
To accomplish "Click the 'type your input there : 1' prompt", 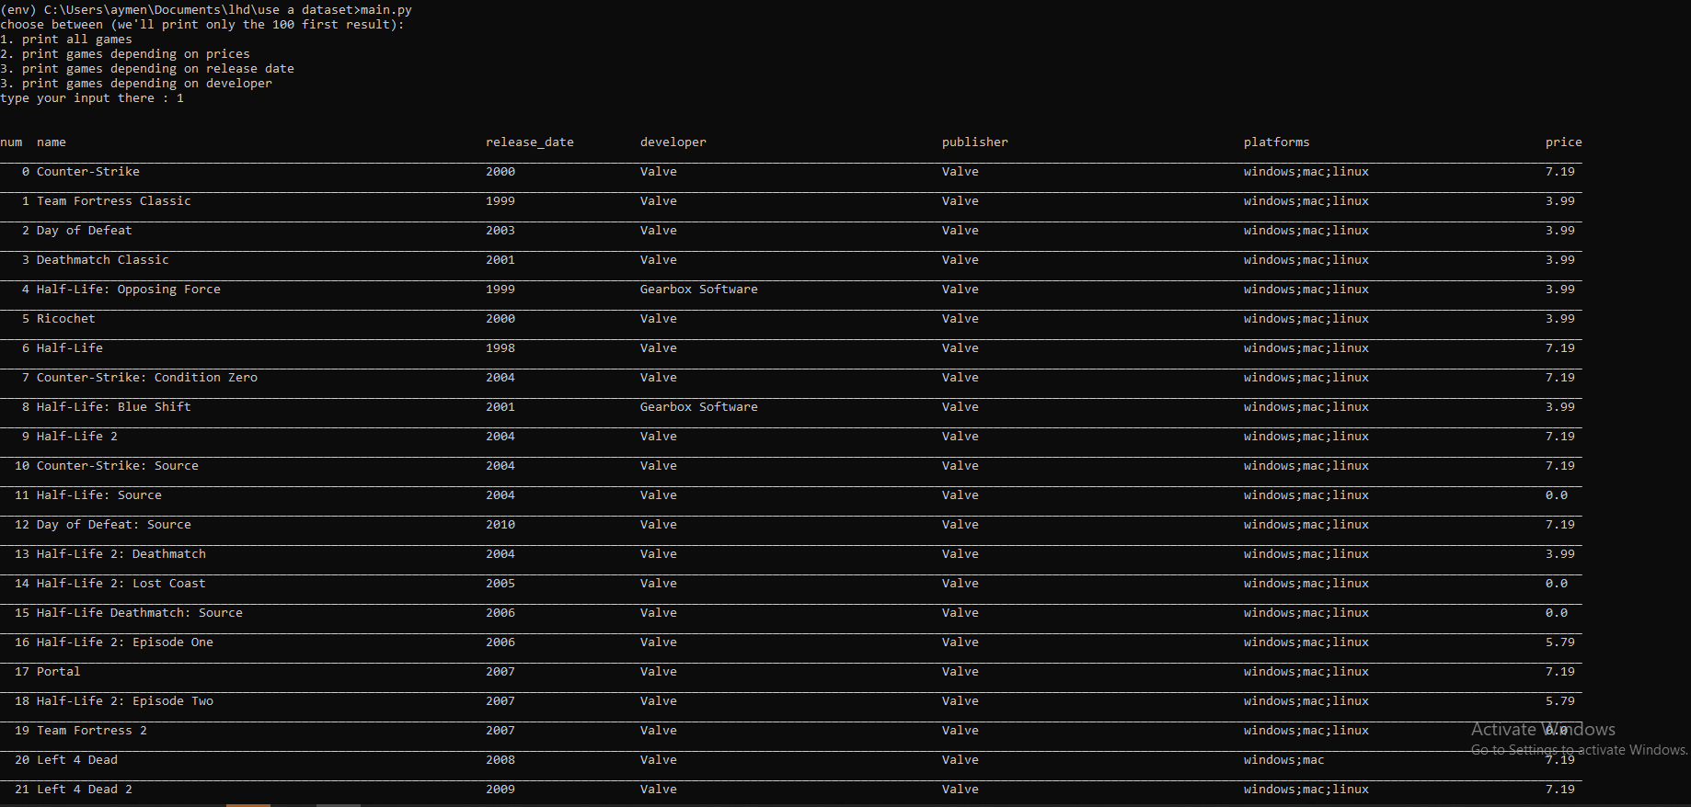I will click(x=92, y=98).
